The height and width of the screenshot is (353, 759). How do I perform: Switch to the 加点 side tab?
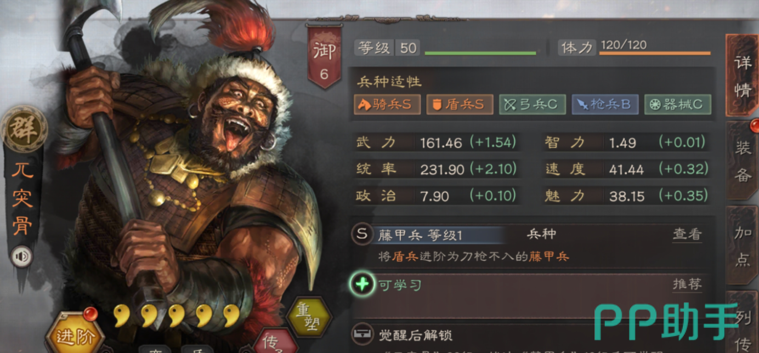tap(743, 245)
